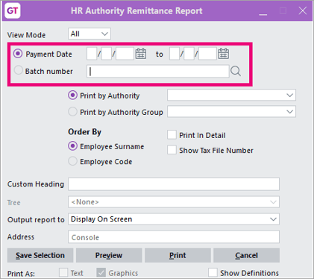
Task: Open the View Mode dropdown showing All
Action: [x=90, y=34]
